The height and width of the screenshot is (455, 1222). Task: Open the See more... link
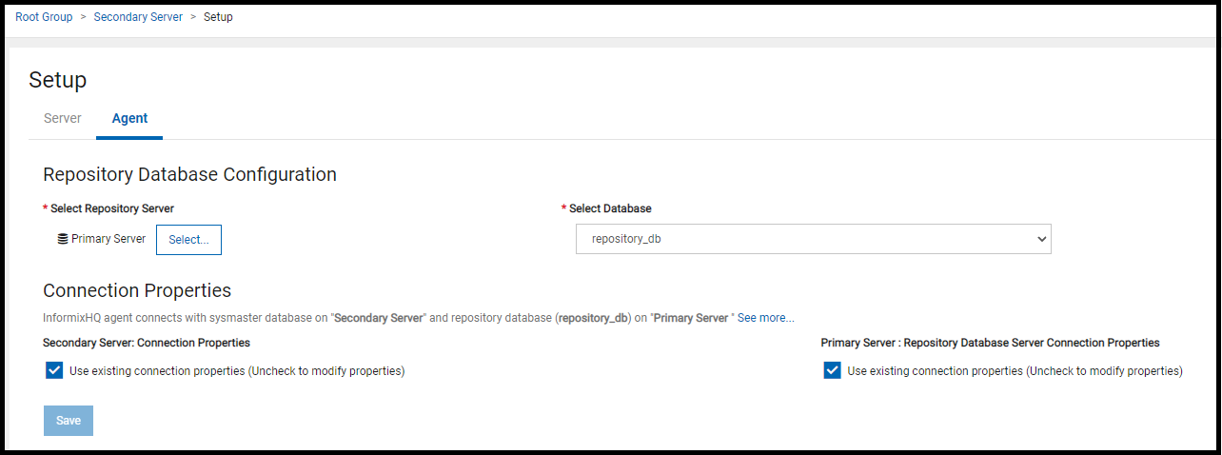coord(765,318)
